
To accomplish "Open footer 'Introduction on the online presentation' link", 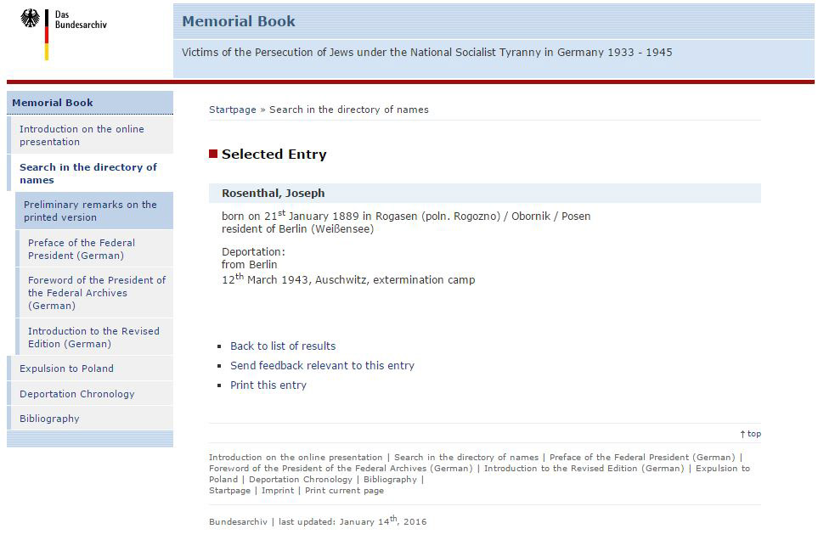I will click(296, 457).
